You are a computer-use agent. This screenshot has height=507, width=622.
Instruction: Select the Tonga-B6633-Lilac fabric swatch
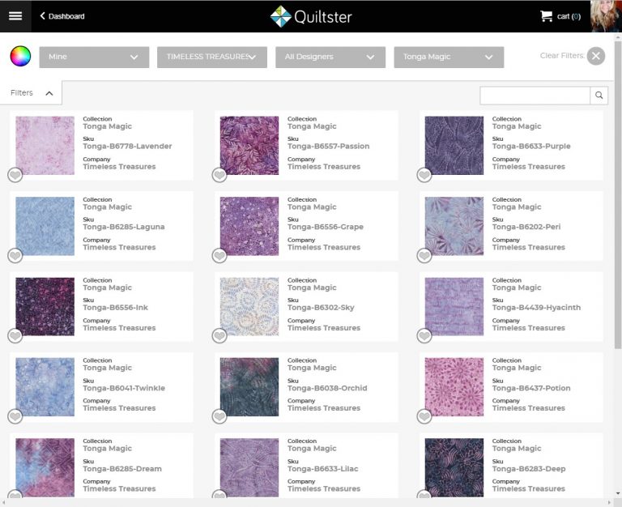click(x=249, y=468)
